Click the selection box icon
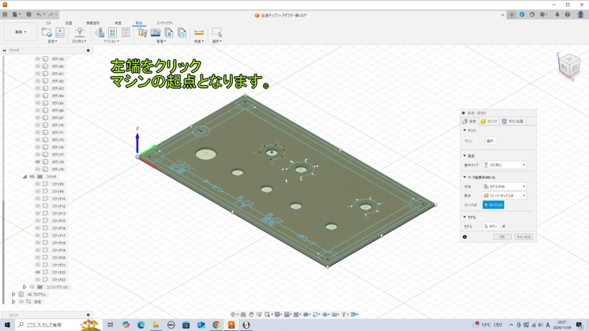The width and height of the screenshot is (589, 331). pyautogui.click(x=217, y=32)
